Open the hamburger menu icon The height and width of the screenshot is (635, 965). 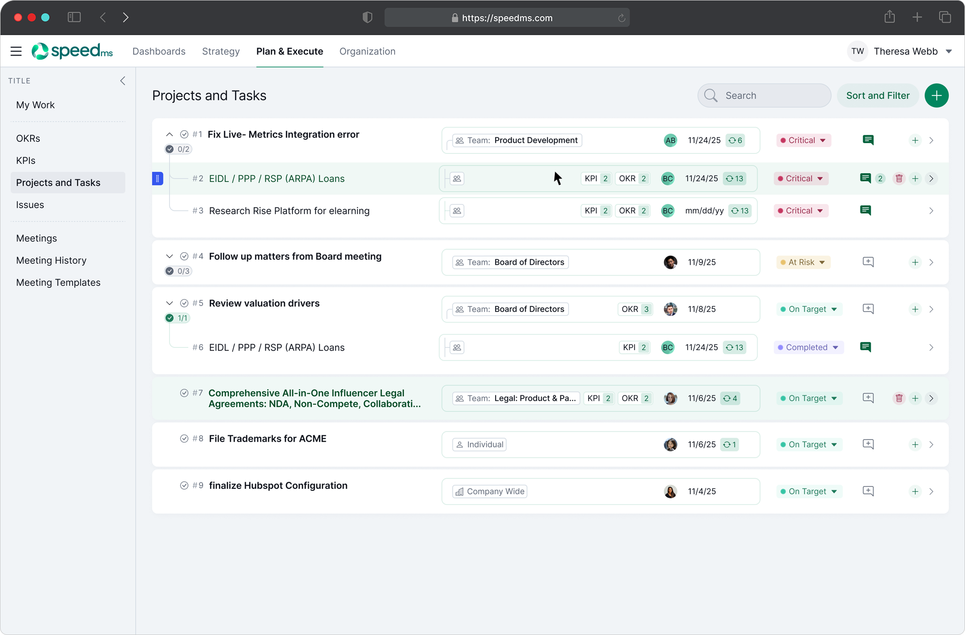[16, 51]
